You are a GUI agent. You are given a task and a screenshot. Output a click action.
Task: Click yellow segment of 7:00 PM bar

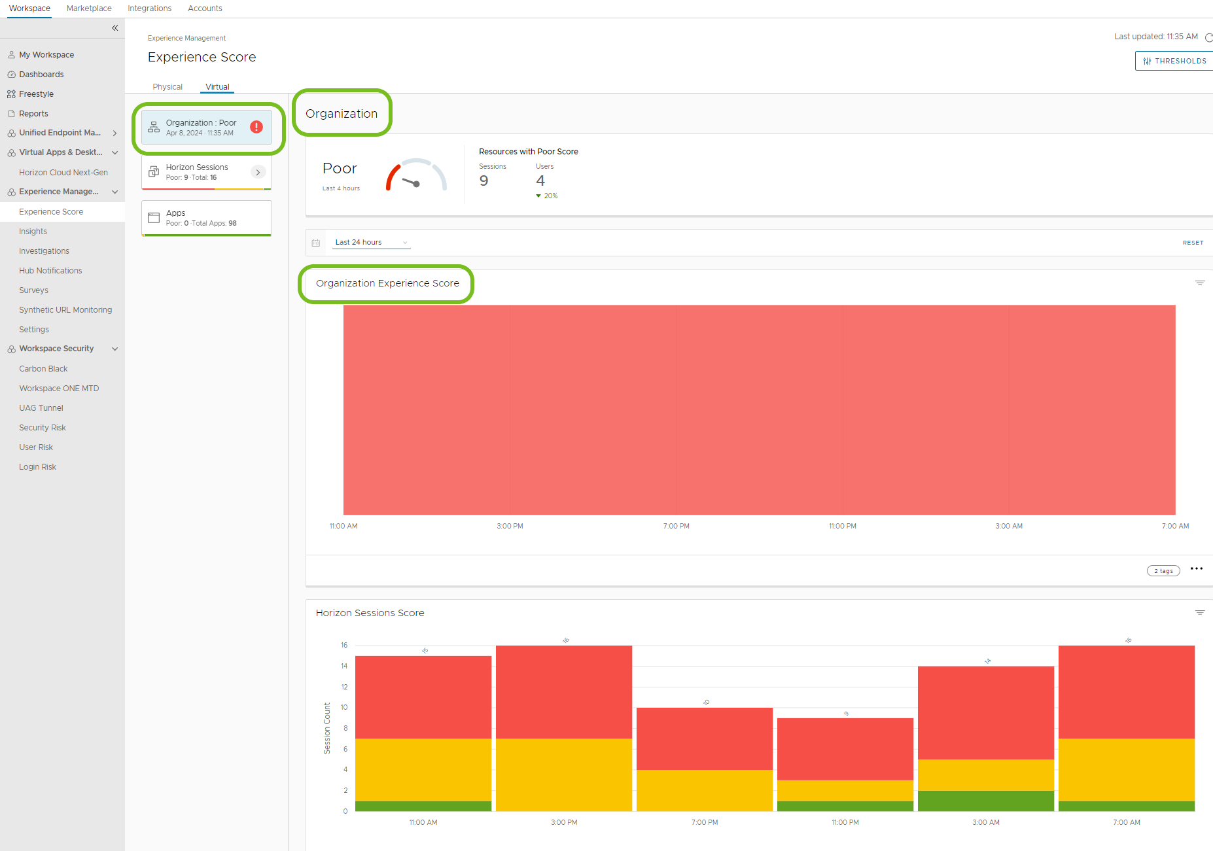pyautogui.click(x=705, y=790)
